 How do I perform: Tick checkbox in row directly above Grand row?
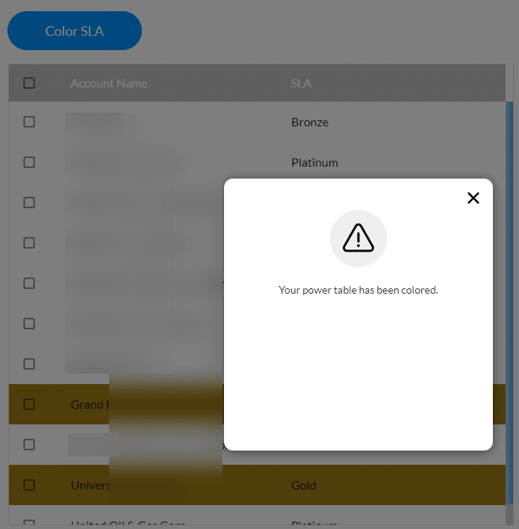29,364
